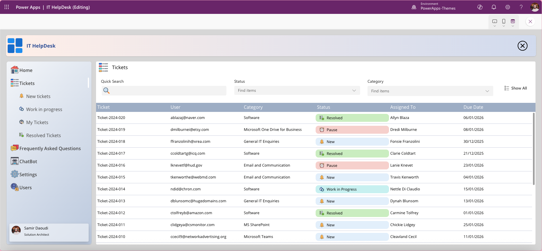
Task: Click the IT HelpDesk logo icon
Action: (15, 46)
